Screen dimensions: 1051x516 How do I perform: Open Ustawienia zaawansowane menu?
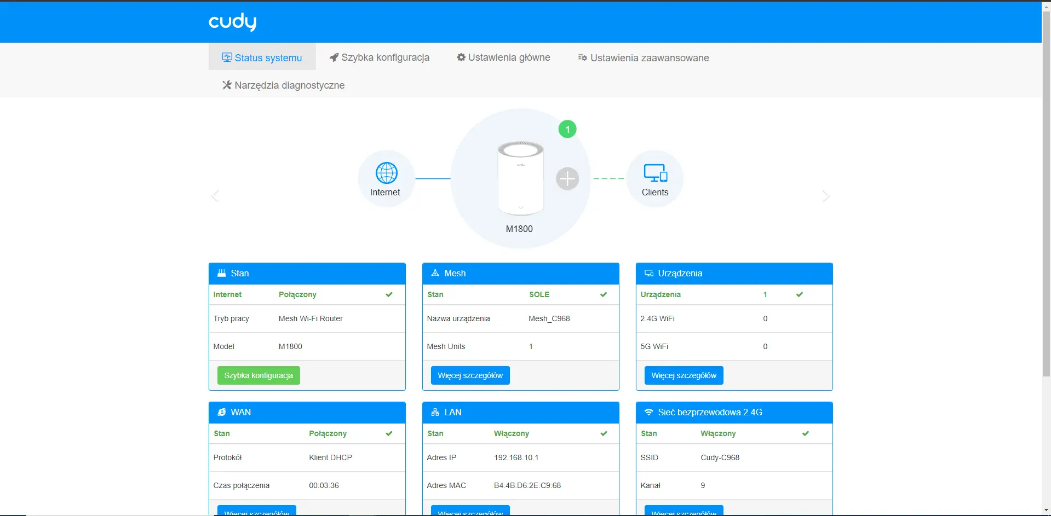pos(644,57)
